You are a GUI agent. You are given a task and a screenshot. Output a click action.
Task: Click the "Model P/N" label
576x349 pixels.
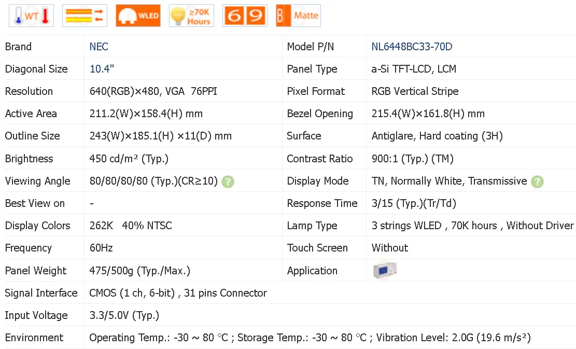[x=311, y=47]
